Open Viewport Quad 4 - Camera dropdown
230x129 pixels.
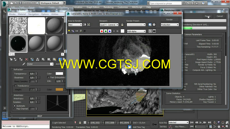point(109,25)
